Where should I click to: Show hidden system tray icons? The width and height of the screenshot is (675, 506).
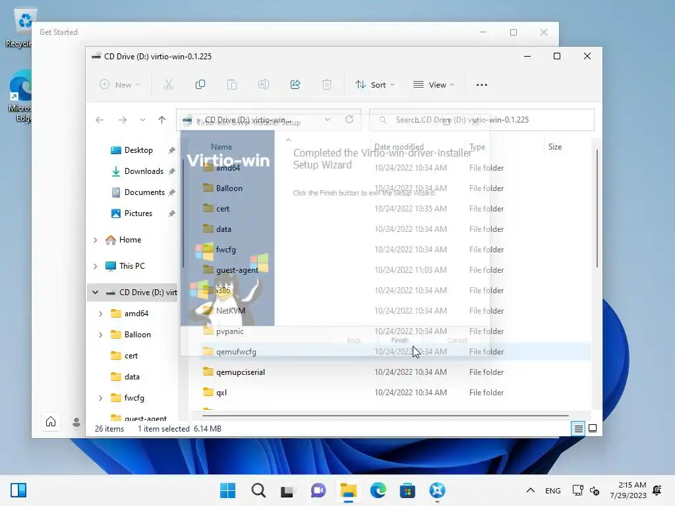click(531, 490)
